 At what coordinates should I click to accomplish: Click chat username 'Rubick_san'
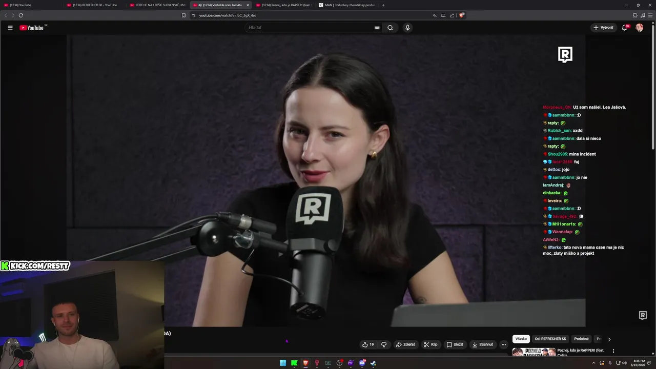pyautogui.click(x=559, y=131)
